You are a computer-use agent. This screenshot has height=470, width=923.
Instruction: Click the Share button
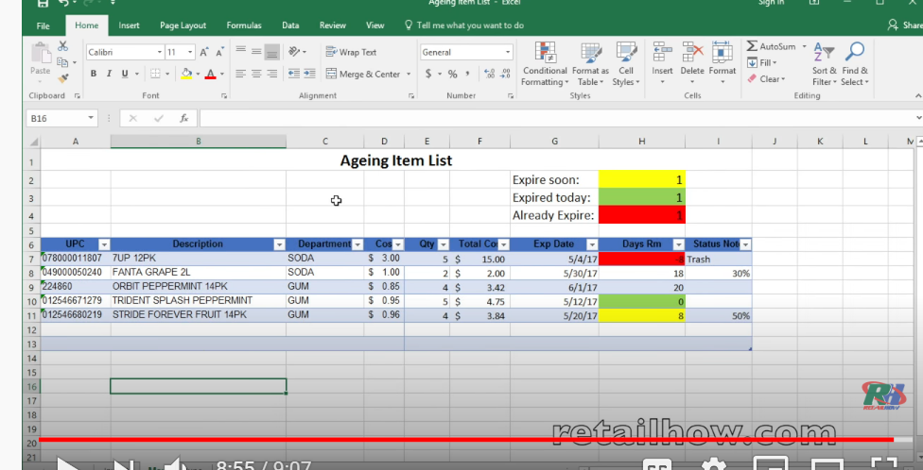click(905, 25)
